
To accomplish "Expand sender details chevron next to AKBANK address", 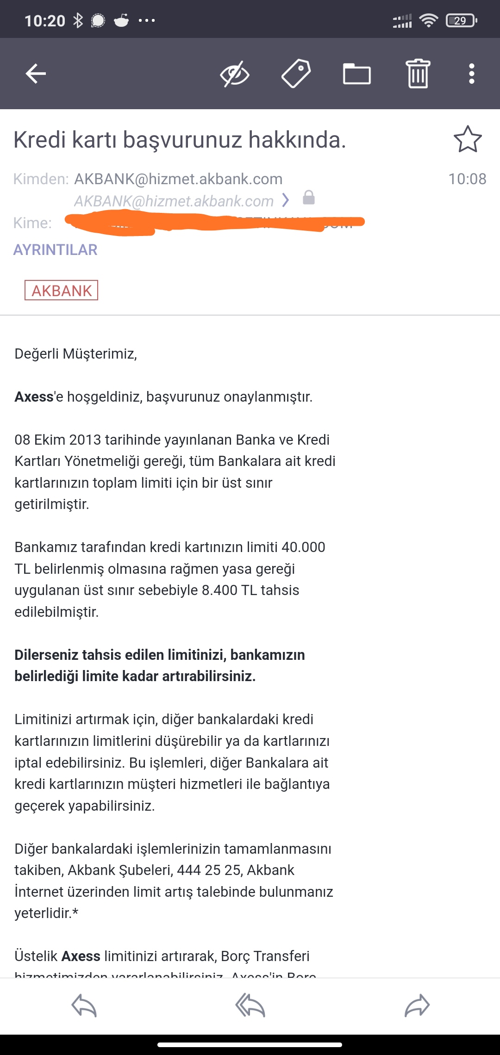I will coord(286,200).
